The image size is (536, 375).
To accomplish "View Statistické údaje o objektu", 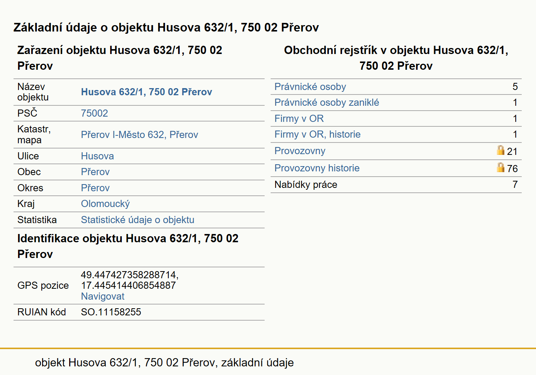I will tap(138, 220).
